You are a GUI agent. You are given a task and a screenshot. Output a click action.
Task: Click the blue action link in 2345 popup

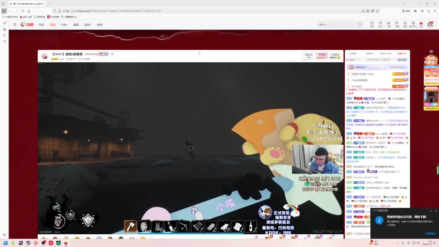(x=430, y=234)
